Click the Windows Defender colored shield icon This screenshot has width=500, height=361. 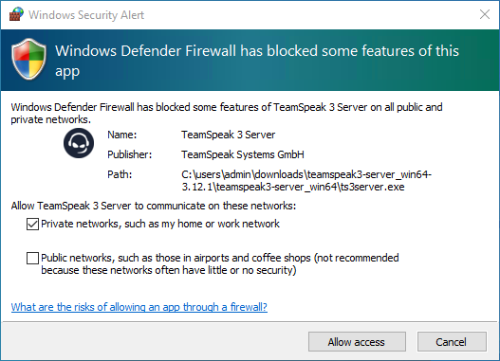click(x=28, y=59)
